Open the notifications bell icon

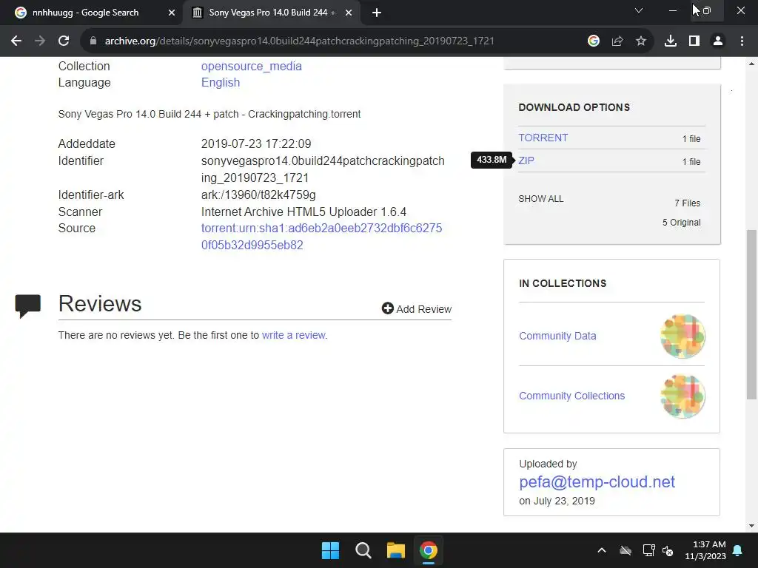[737, 550]
